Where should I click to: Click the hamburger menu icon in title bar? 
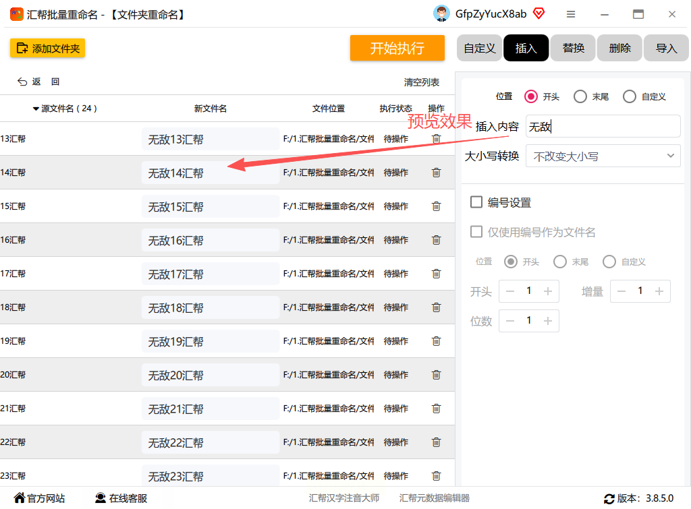click(571, 15)
